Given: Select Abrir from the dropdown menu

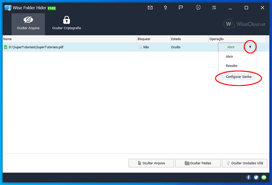Looking at the screenshot, I should (x=229, y=56).
